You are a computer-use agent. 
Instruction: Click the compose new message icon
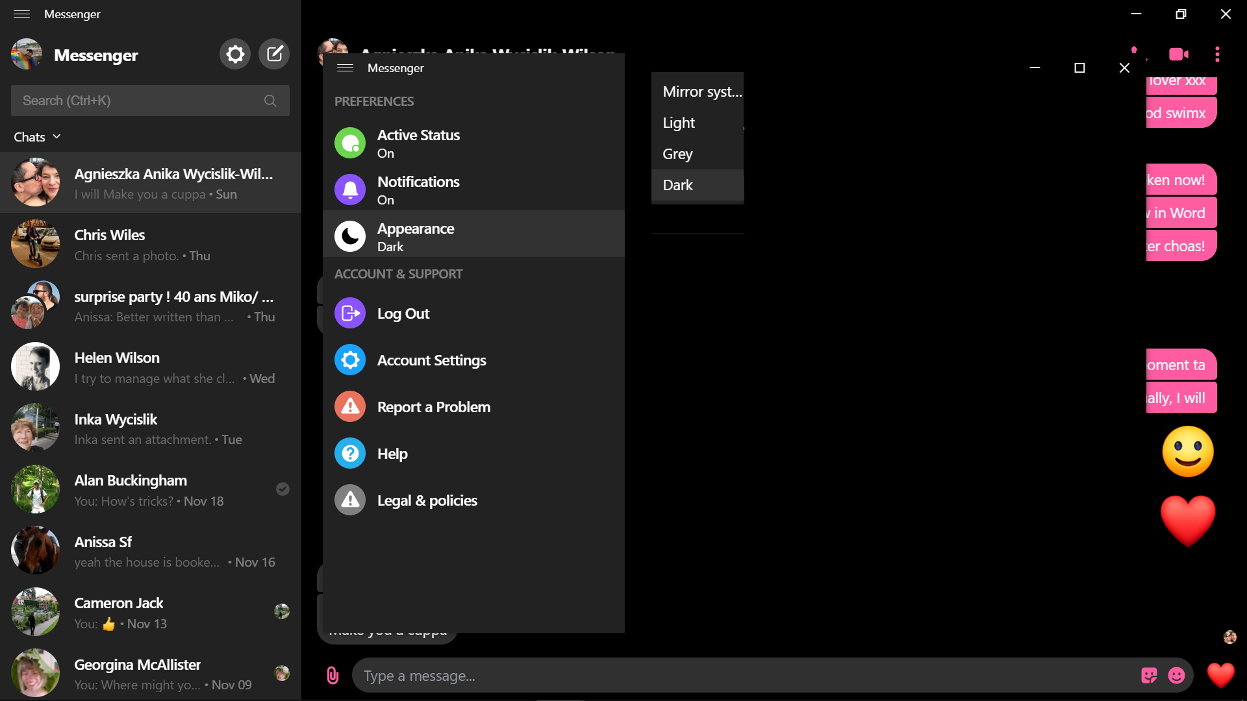point(274,54)
